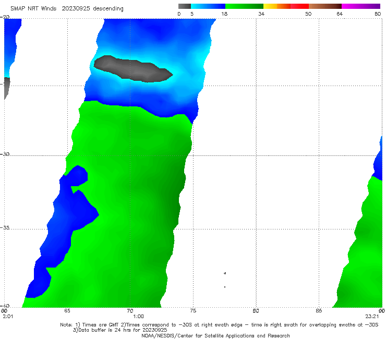
Task: Click the color bar label "64"
Action: tap(340, 14)
